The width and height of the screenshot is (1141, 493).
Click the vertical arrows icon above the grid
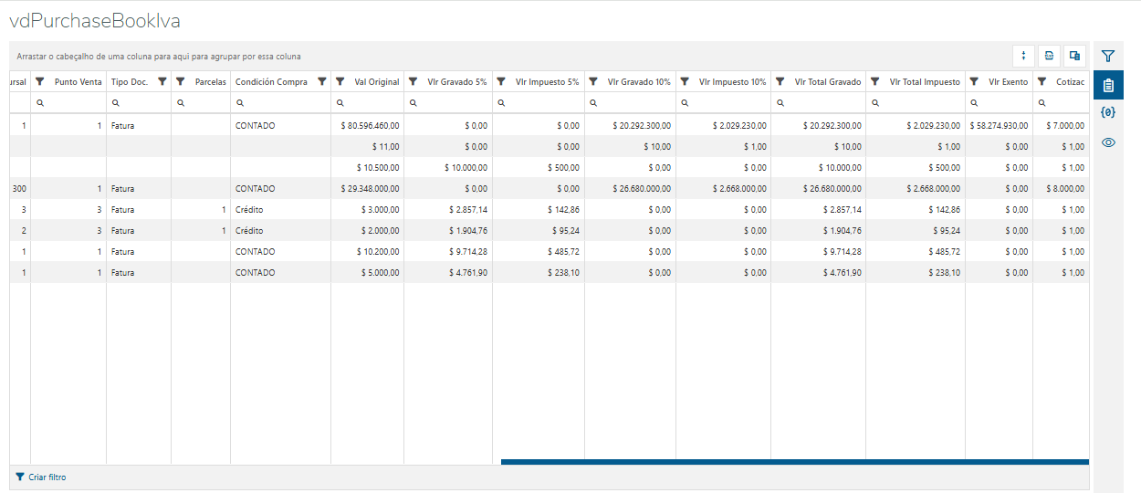point(1024,56)
